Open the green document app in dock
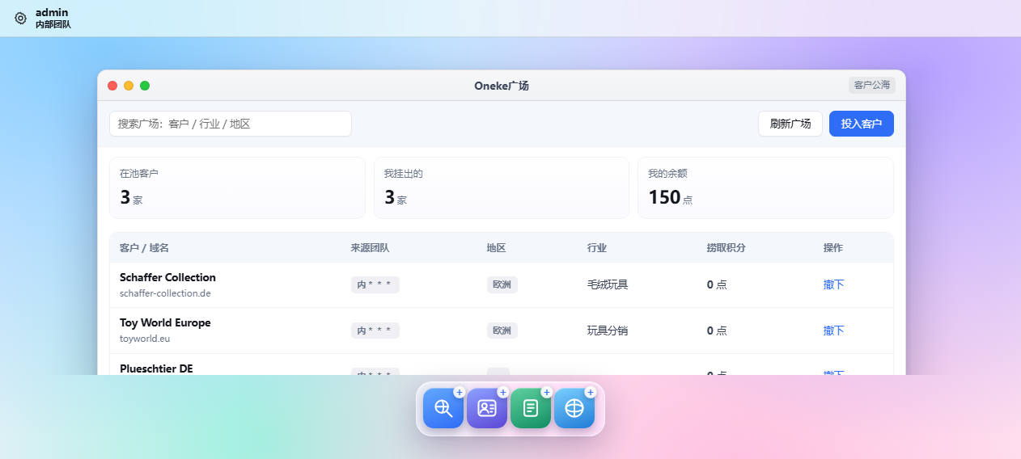This screenshot has width=1021, height=459. pos(531,408)
